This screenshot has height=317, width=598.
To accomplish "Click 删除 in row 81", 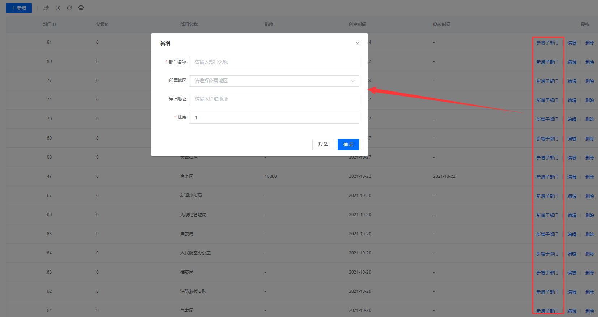I will (590, 43).
